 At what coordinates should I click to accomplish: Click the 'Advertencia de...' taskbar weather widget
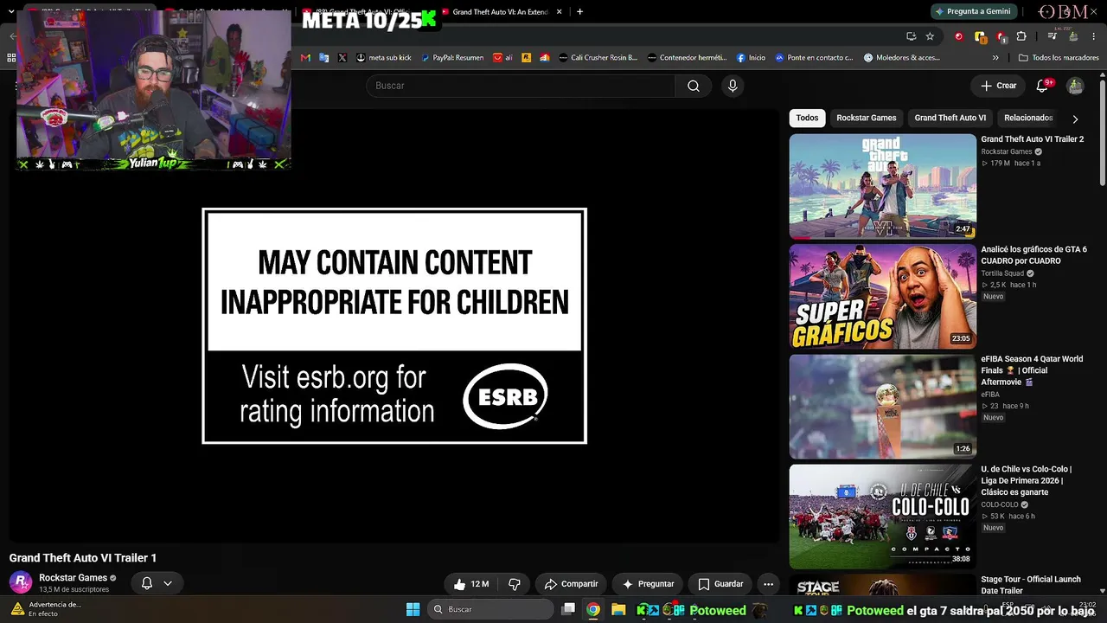[x=46, y=609]
